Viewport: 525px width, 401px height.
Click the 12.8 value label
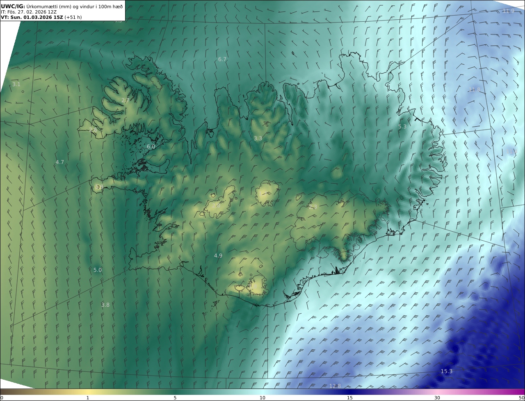pyautogui.click(x=335, y=386)
